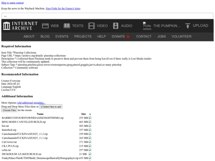Click the Internet Archive logo
Viewport: 215px width, 161px height.
(20, 26)
